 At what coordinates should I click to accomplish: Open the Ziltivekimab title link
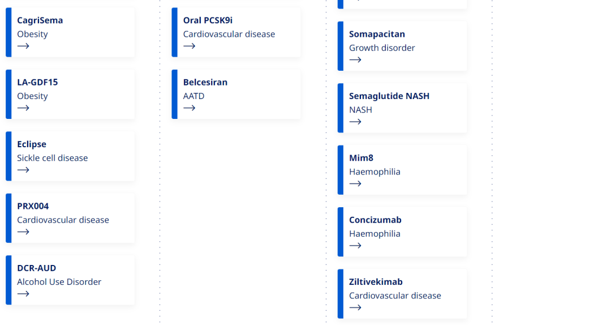[376, 282]
